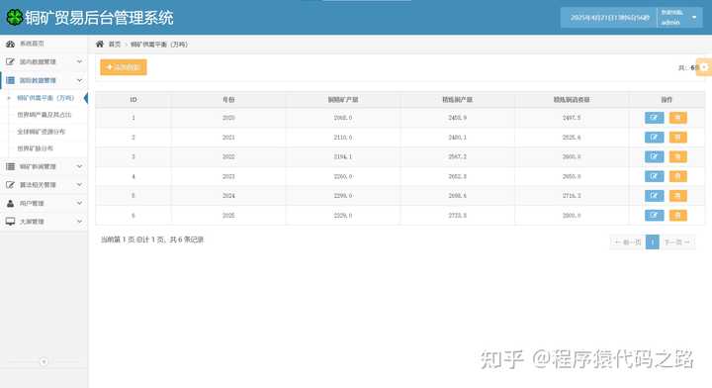Click the home icon in the breadcrumb

point(100,44)
